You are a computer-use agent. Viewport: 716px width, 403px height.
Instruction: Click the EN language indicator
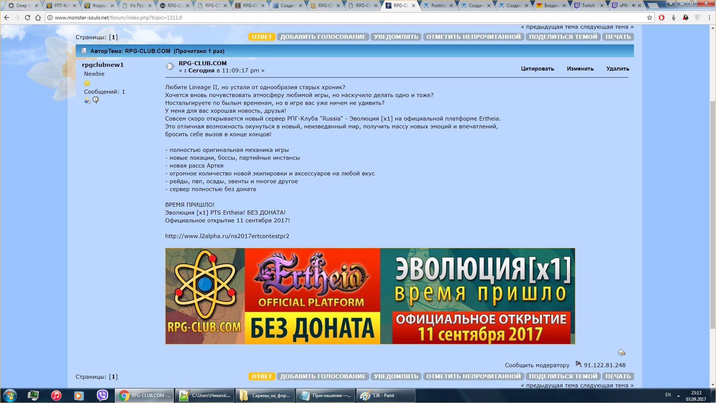click(668, 395)
